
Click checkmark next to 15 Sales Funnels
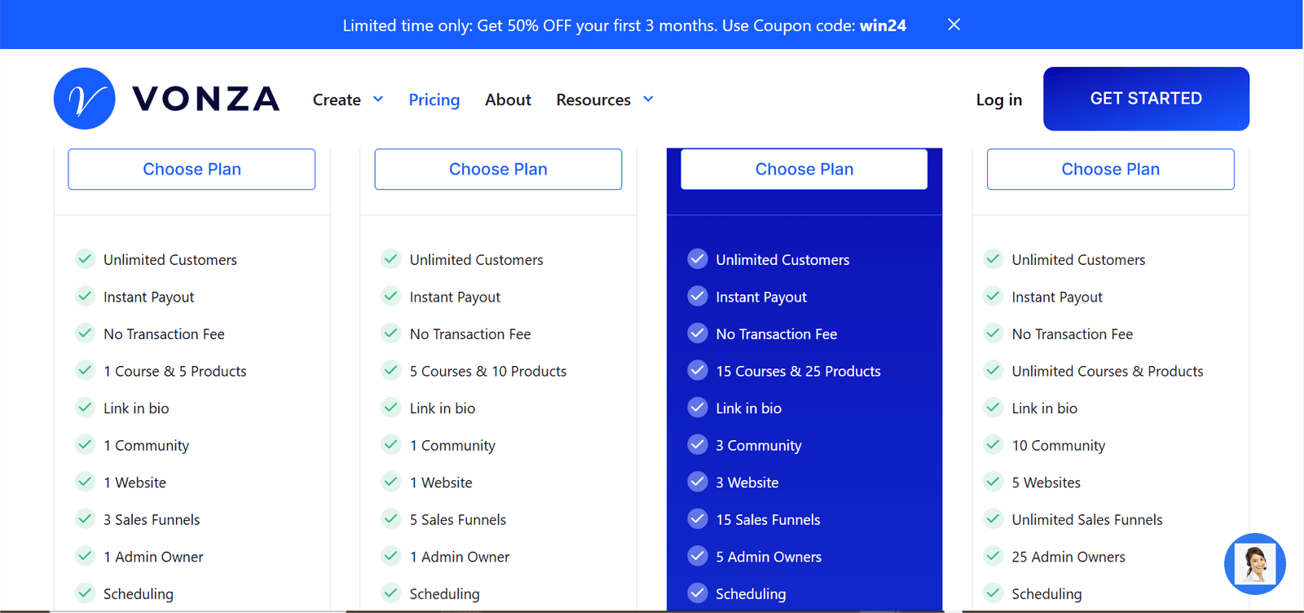coord(698,518)
